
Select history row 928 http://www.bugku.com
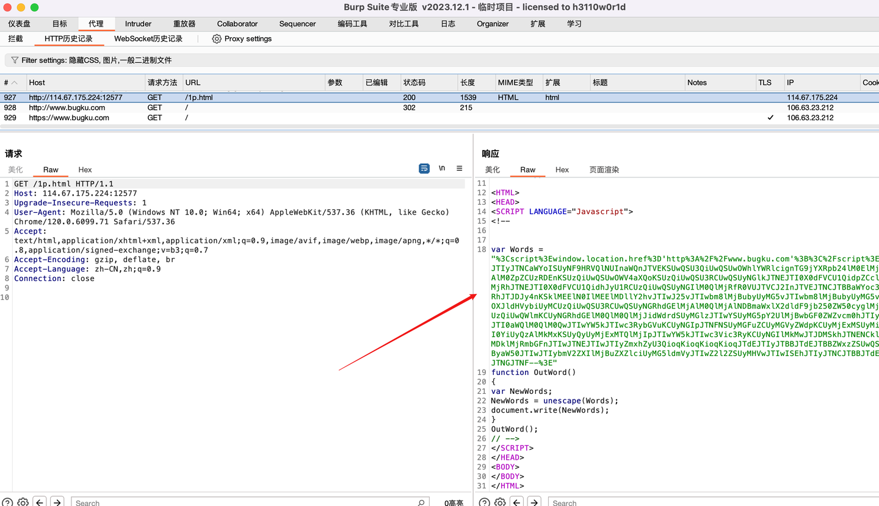coord(440,107)
